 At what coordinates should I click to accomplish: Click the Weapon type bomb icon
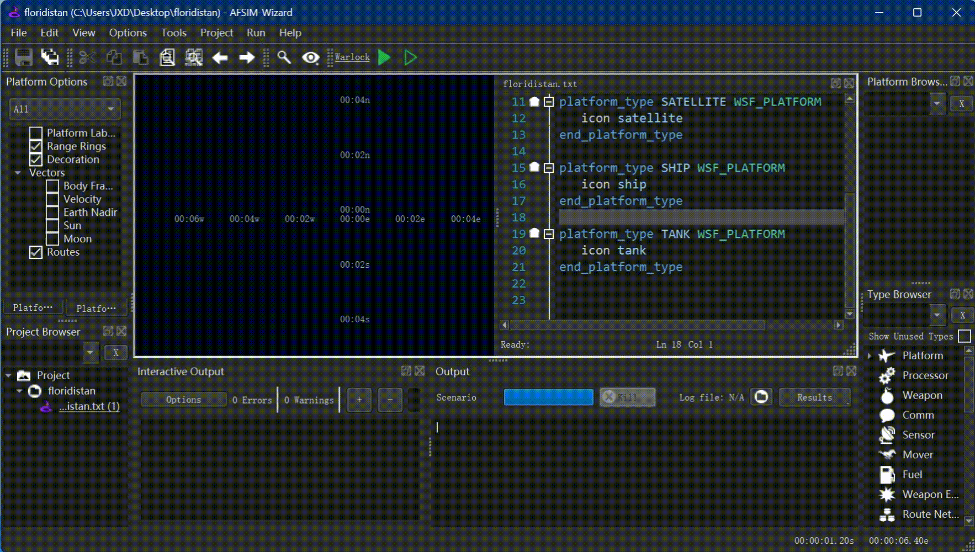tap(887, 395)
